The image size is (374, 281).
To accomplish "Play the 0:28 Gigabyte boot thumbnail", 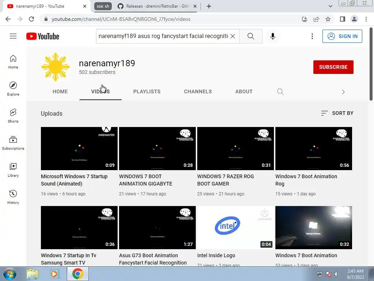I will [157, 149].
